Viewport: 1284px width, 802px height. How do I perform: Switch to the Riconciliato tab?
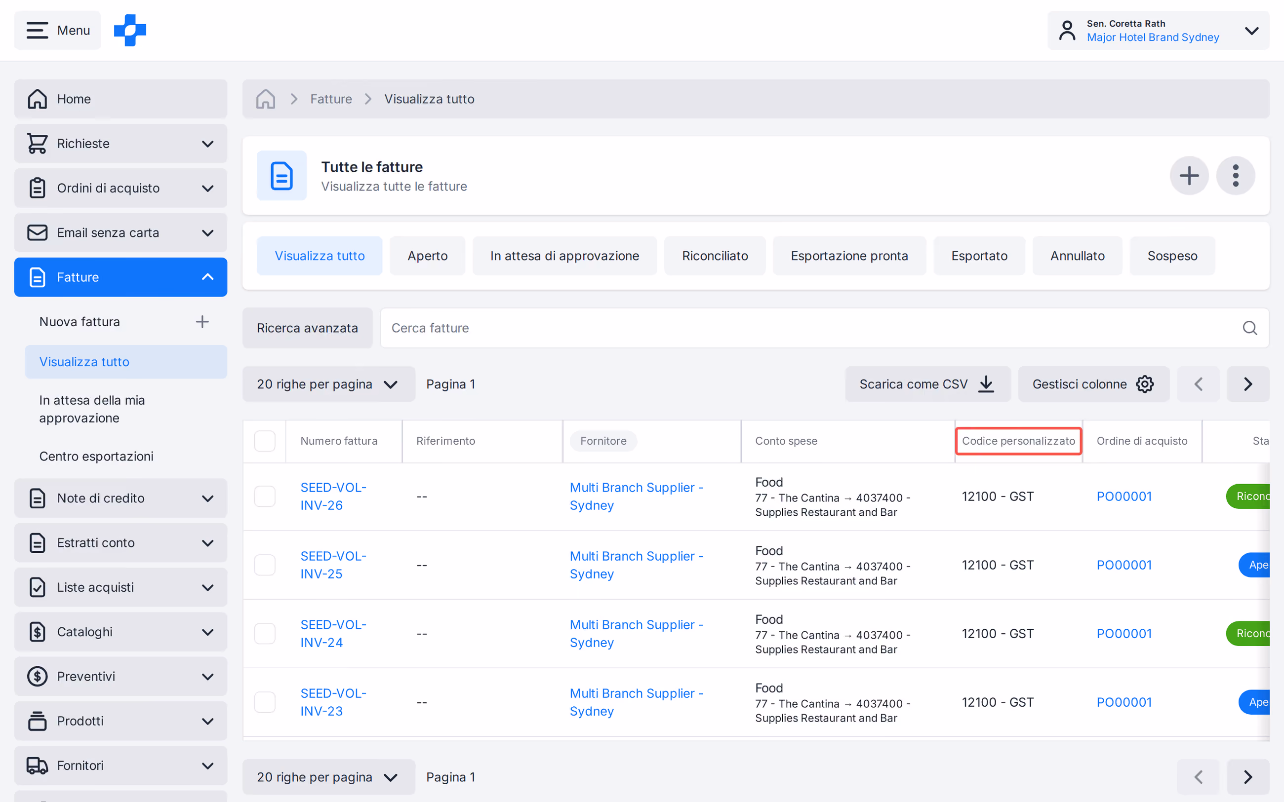715,256
